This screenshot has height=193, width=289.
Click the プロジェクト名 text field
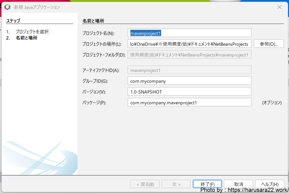tap(189, 33)
